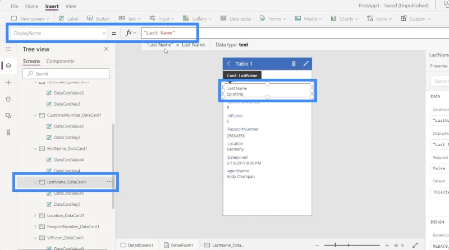Open the Input controls dropdown

point(162,18)
